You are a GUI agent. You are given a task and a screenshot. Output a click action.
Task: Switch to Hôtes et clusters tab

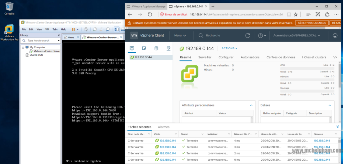(314, 57)
